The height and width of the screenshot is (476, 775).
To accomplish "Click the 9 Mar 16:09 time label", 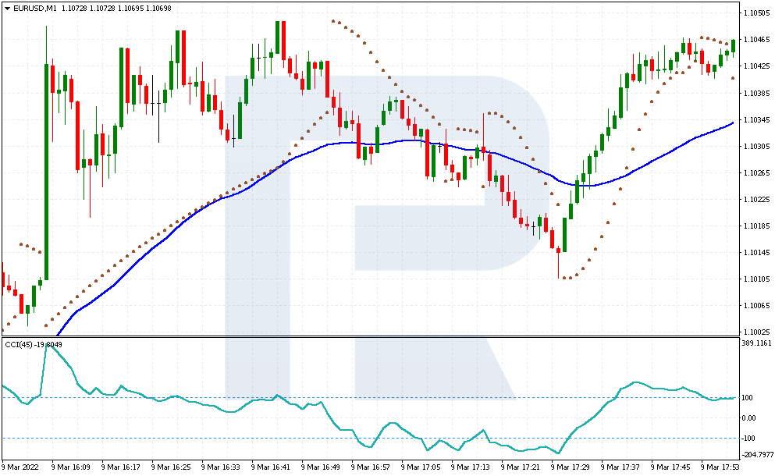I will tap(71, 467).
